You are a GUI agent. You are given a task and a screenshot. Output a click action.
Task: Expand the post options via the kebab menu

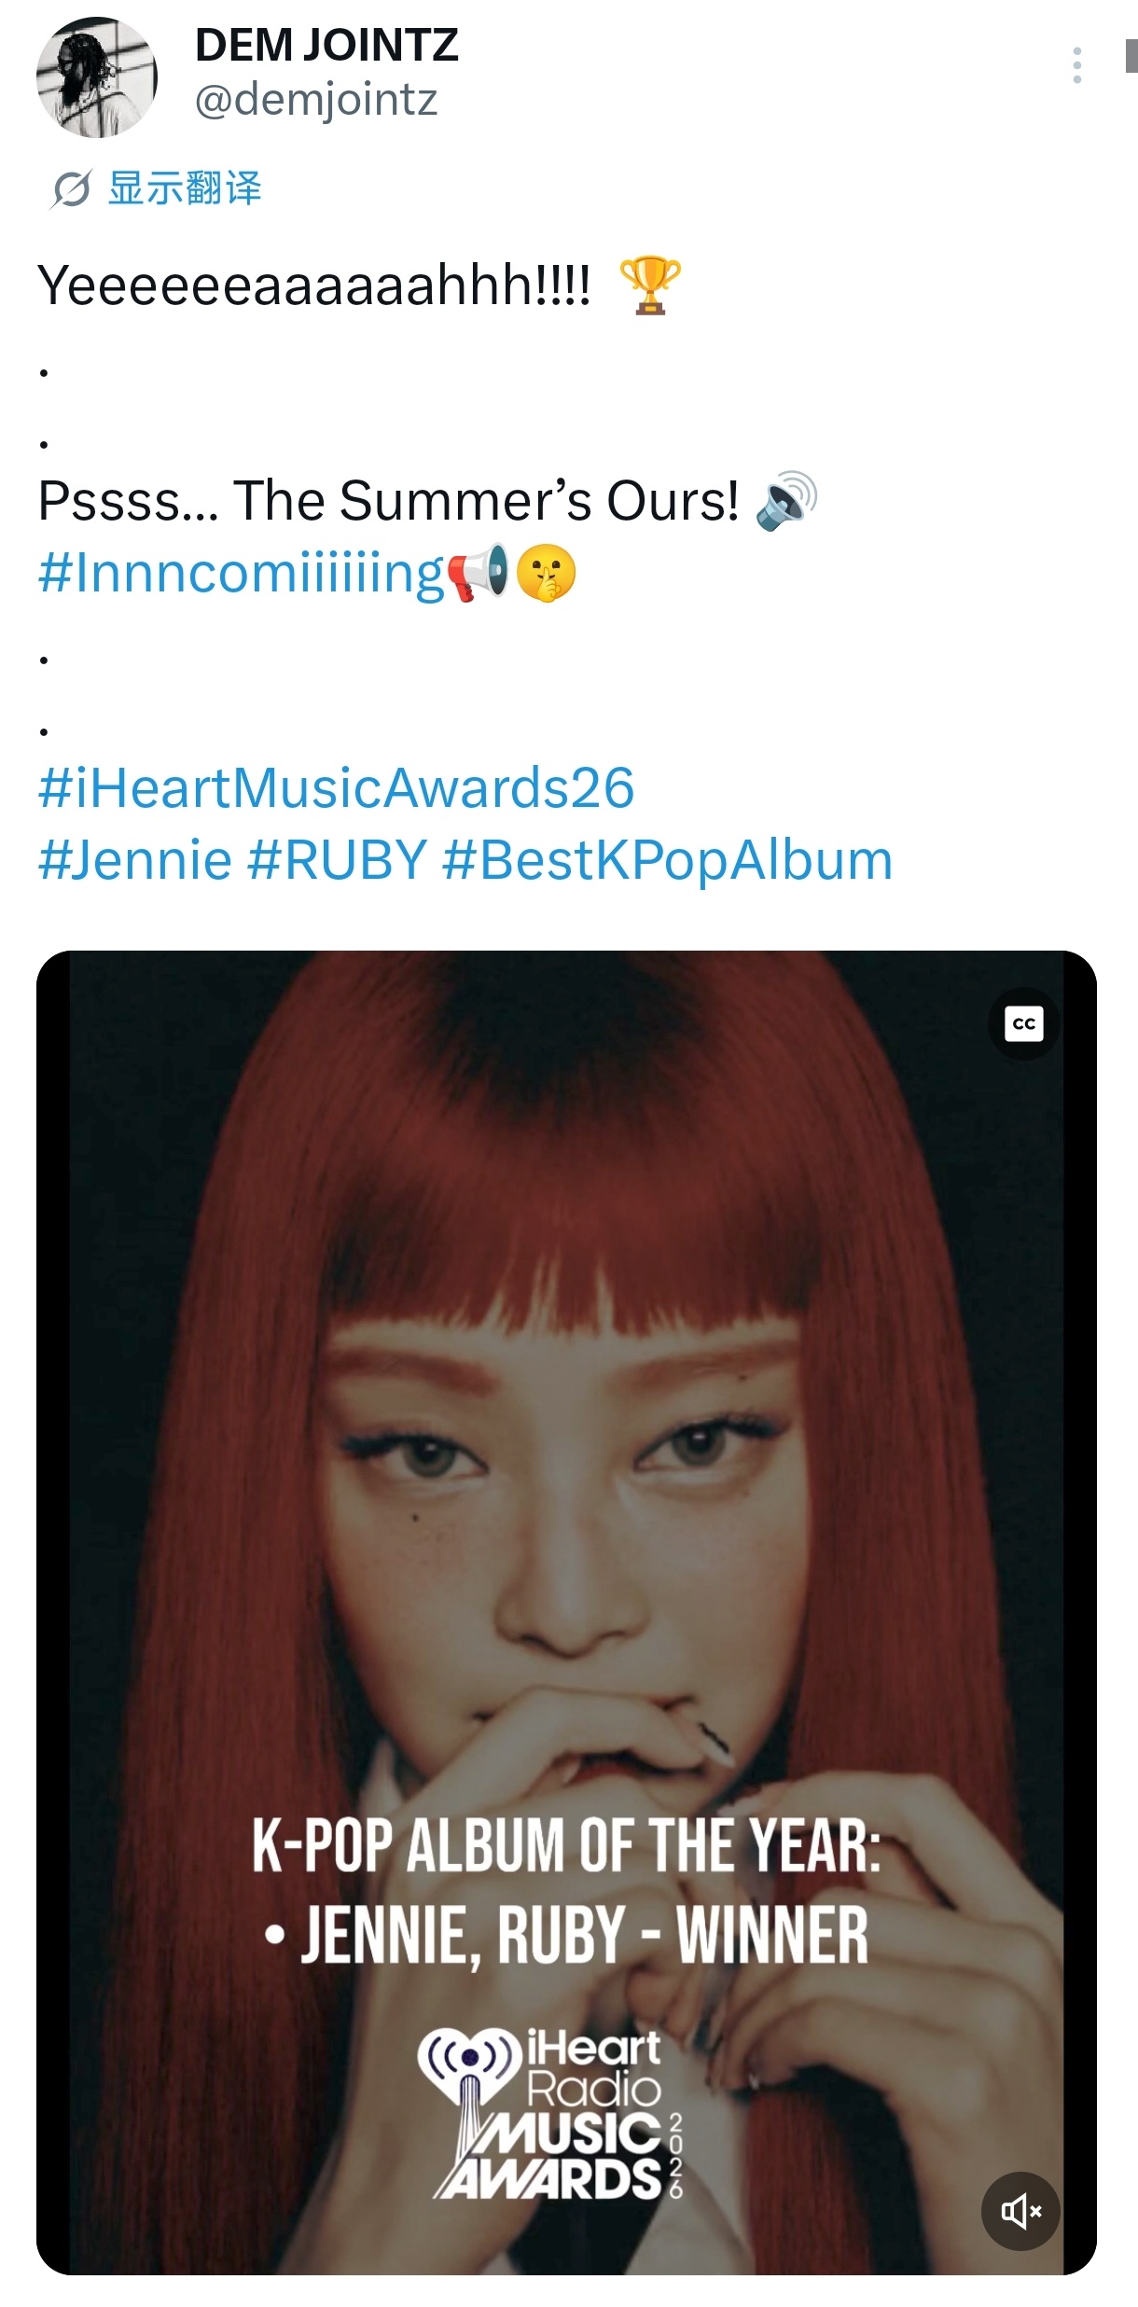tap(1077, 63)
